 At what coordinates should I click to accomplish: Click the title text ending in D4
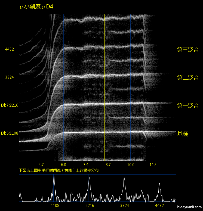pyautogui.click(x=36, y=7)
